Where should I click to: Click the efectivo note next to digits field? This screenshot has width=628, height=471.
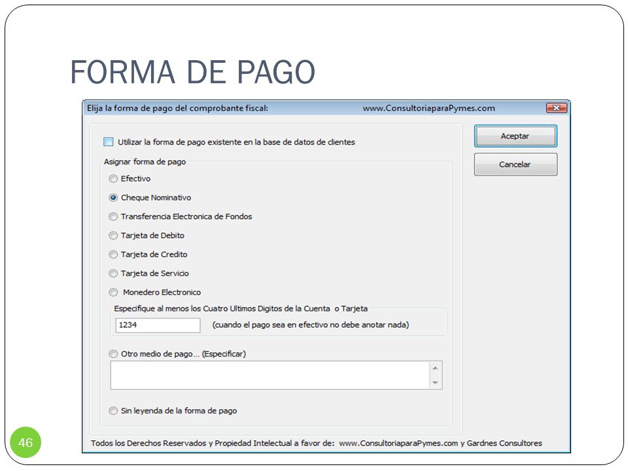[x=311, y=325]
